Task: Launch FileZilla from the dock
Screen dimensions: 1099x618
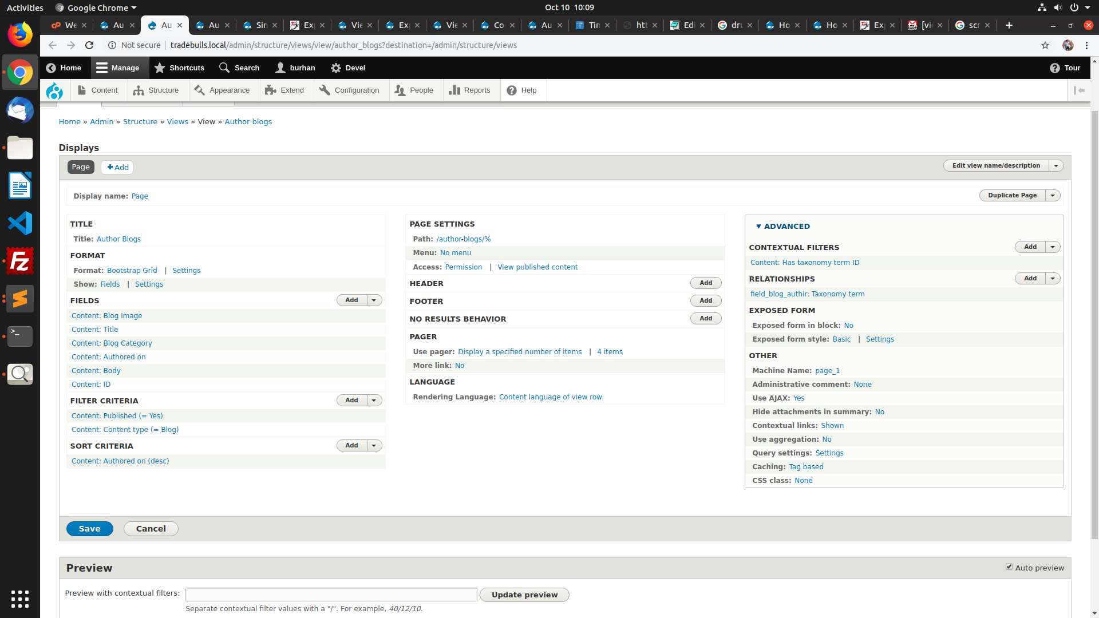Action: point(20,261)
